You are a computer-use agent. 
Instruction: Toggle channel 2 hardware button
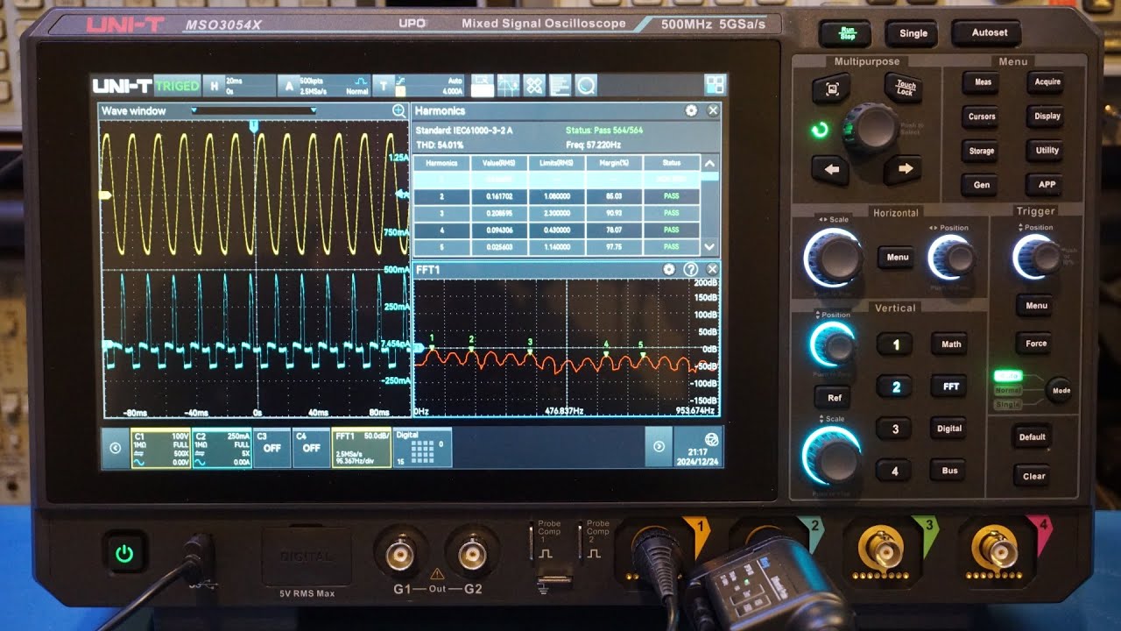895,386
